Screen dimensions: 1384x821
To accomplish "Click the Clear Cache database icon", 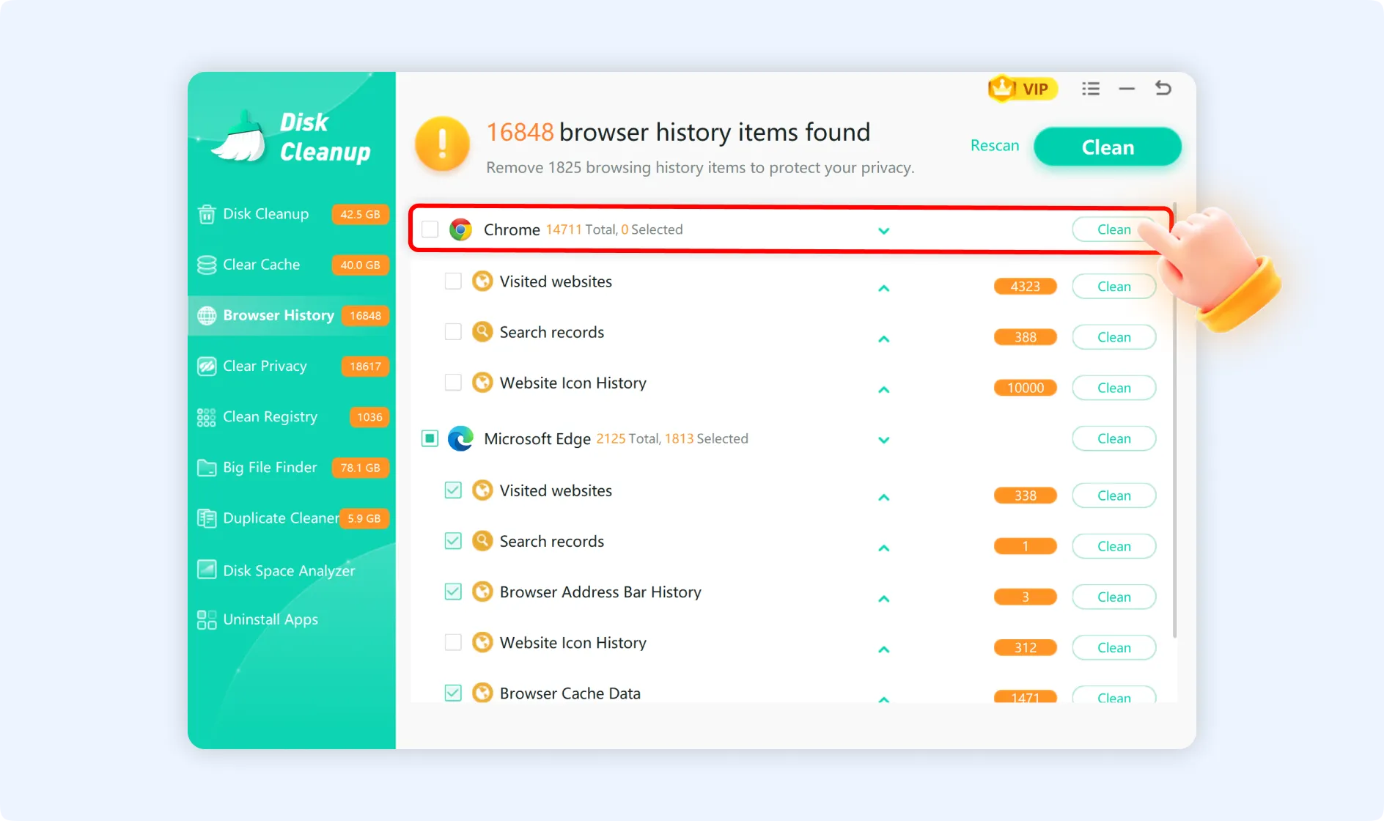I will (x=205, y=265).
